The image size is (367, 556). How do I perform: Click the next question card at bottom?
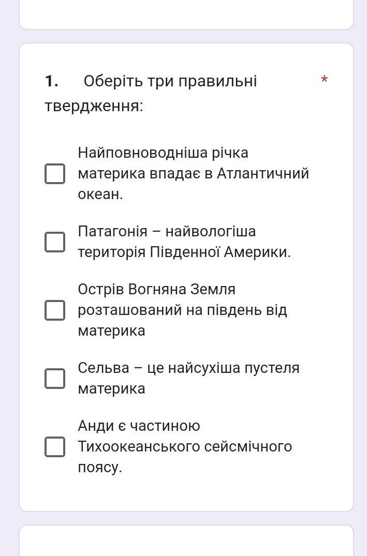(186, 540)
